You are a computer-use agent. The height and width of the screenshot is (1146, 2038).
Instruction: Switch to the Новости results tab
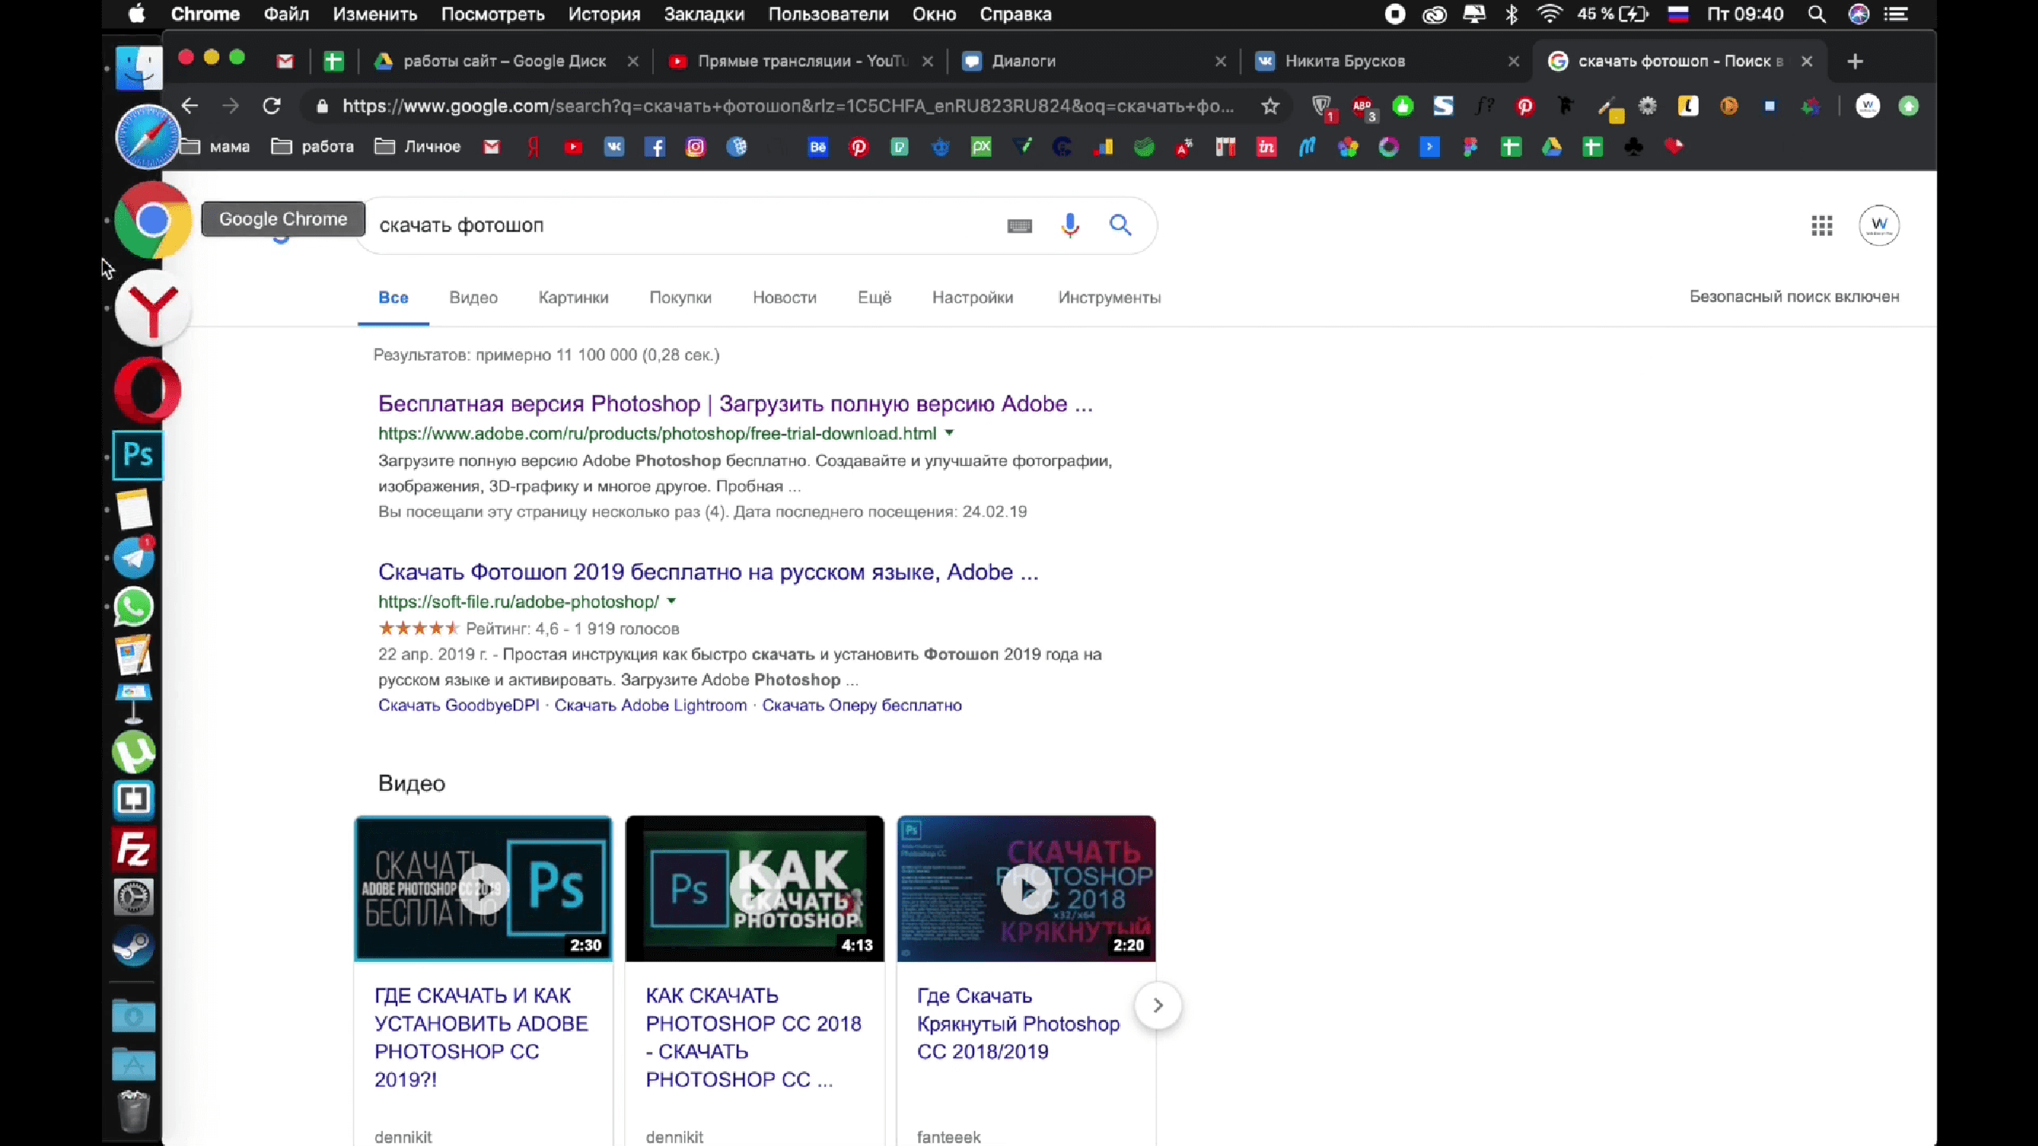[x=784, y=297]
